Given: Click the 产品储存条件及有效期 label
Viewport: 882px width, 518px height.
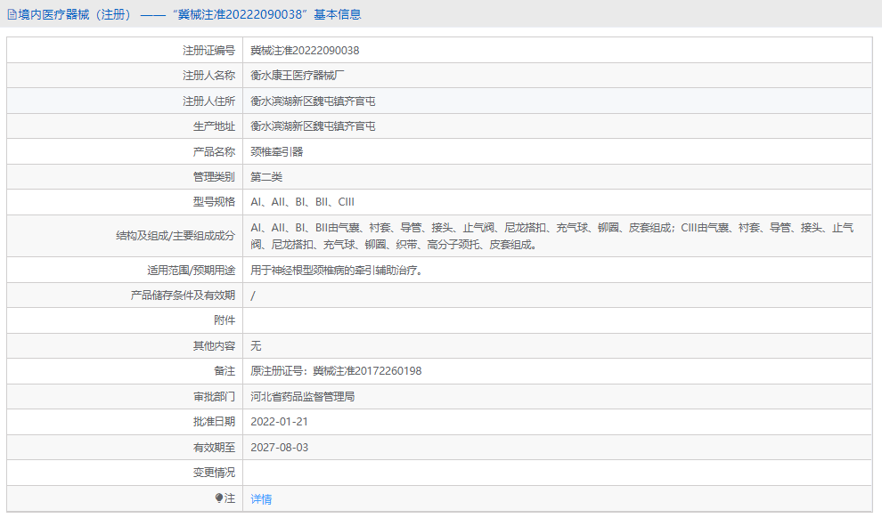Looking at the screenshot, I should click(x=183, y=295).
